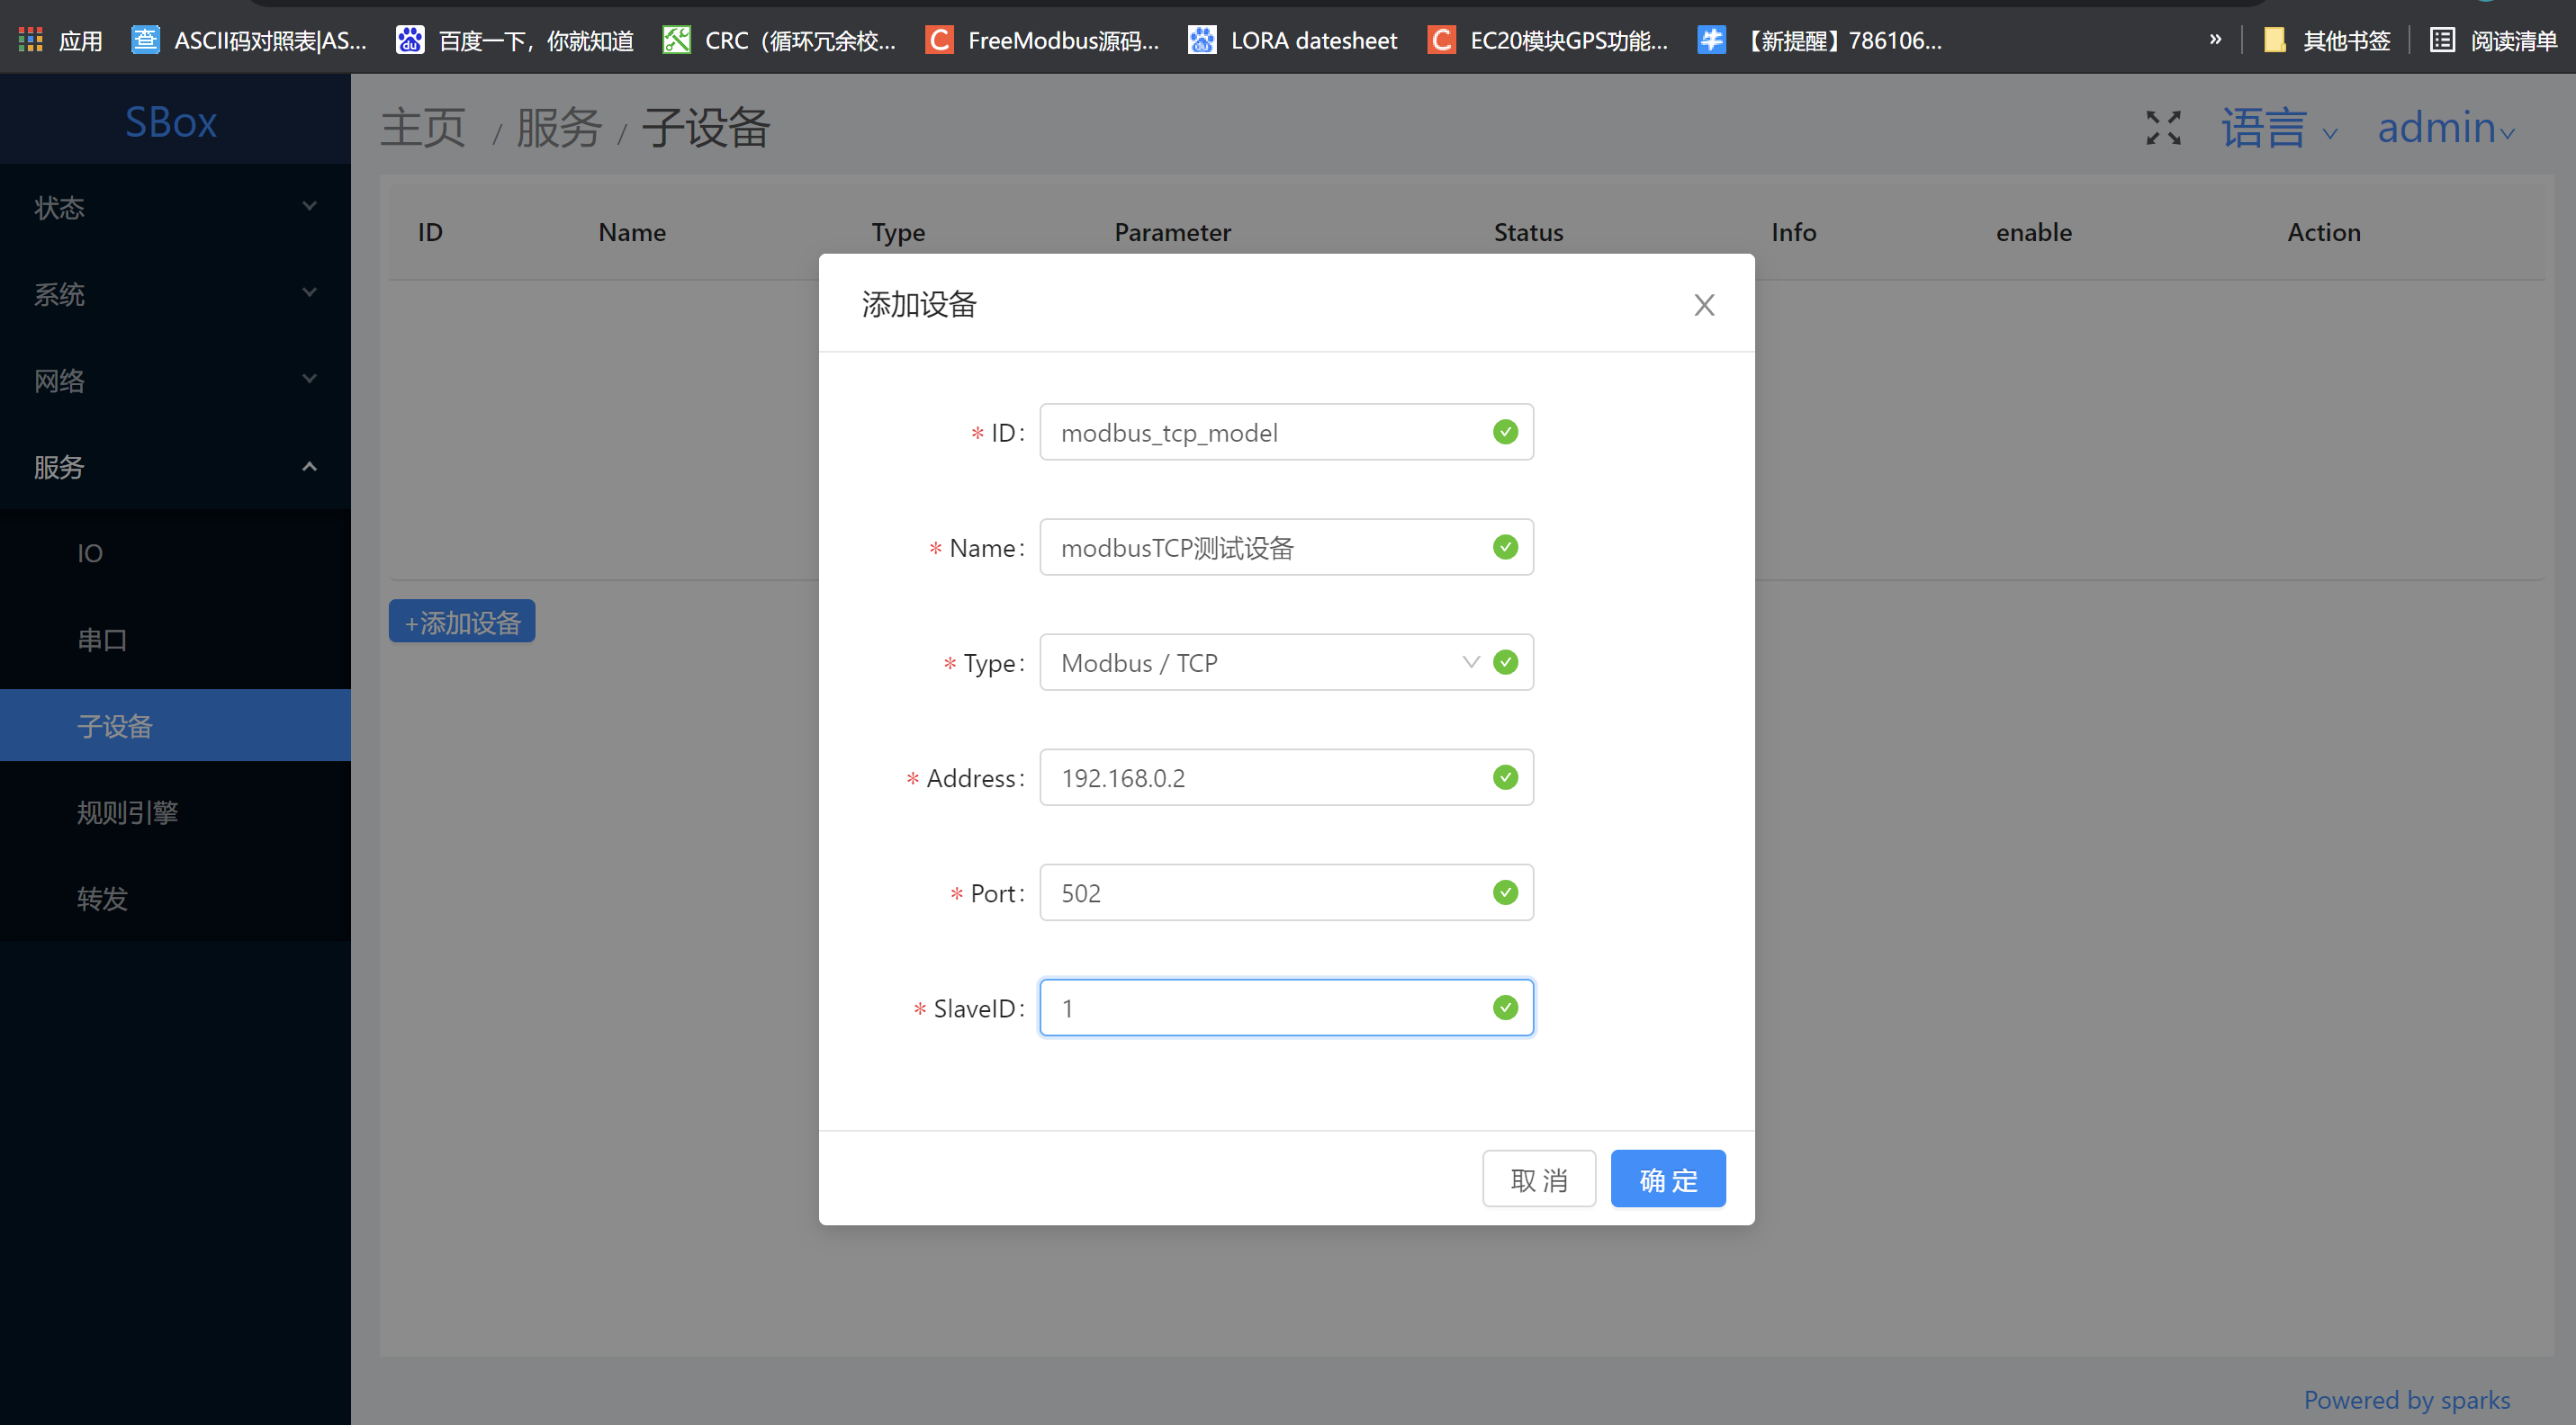Go to 主页 breadcrumb
This screenshot has width=2576, height=1425.
(423, 128)
